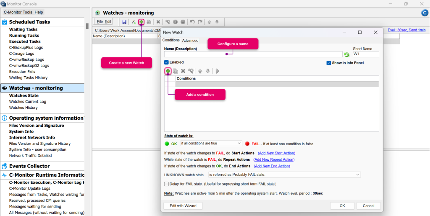Click the checkmark enable icon in main toolbar
Image resolution: width=430 pixels, height=216 pixels.
(175, 22)
